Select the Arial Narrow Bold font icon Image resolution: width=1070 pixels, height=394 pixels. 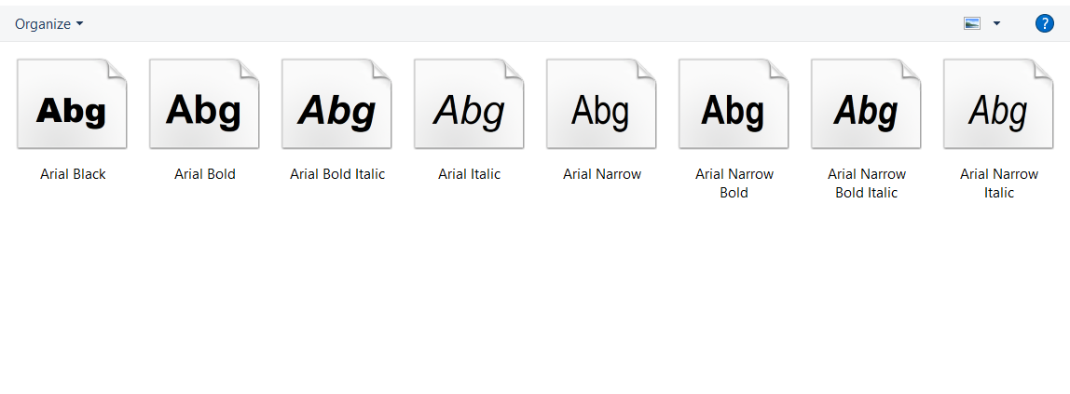point(734,104)
